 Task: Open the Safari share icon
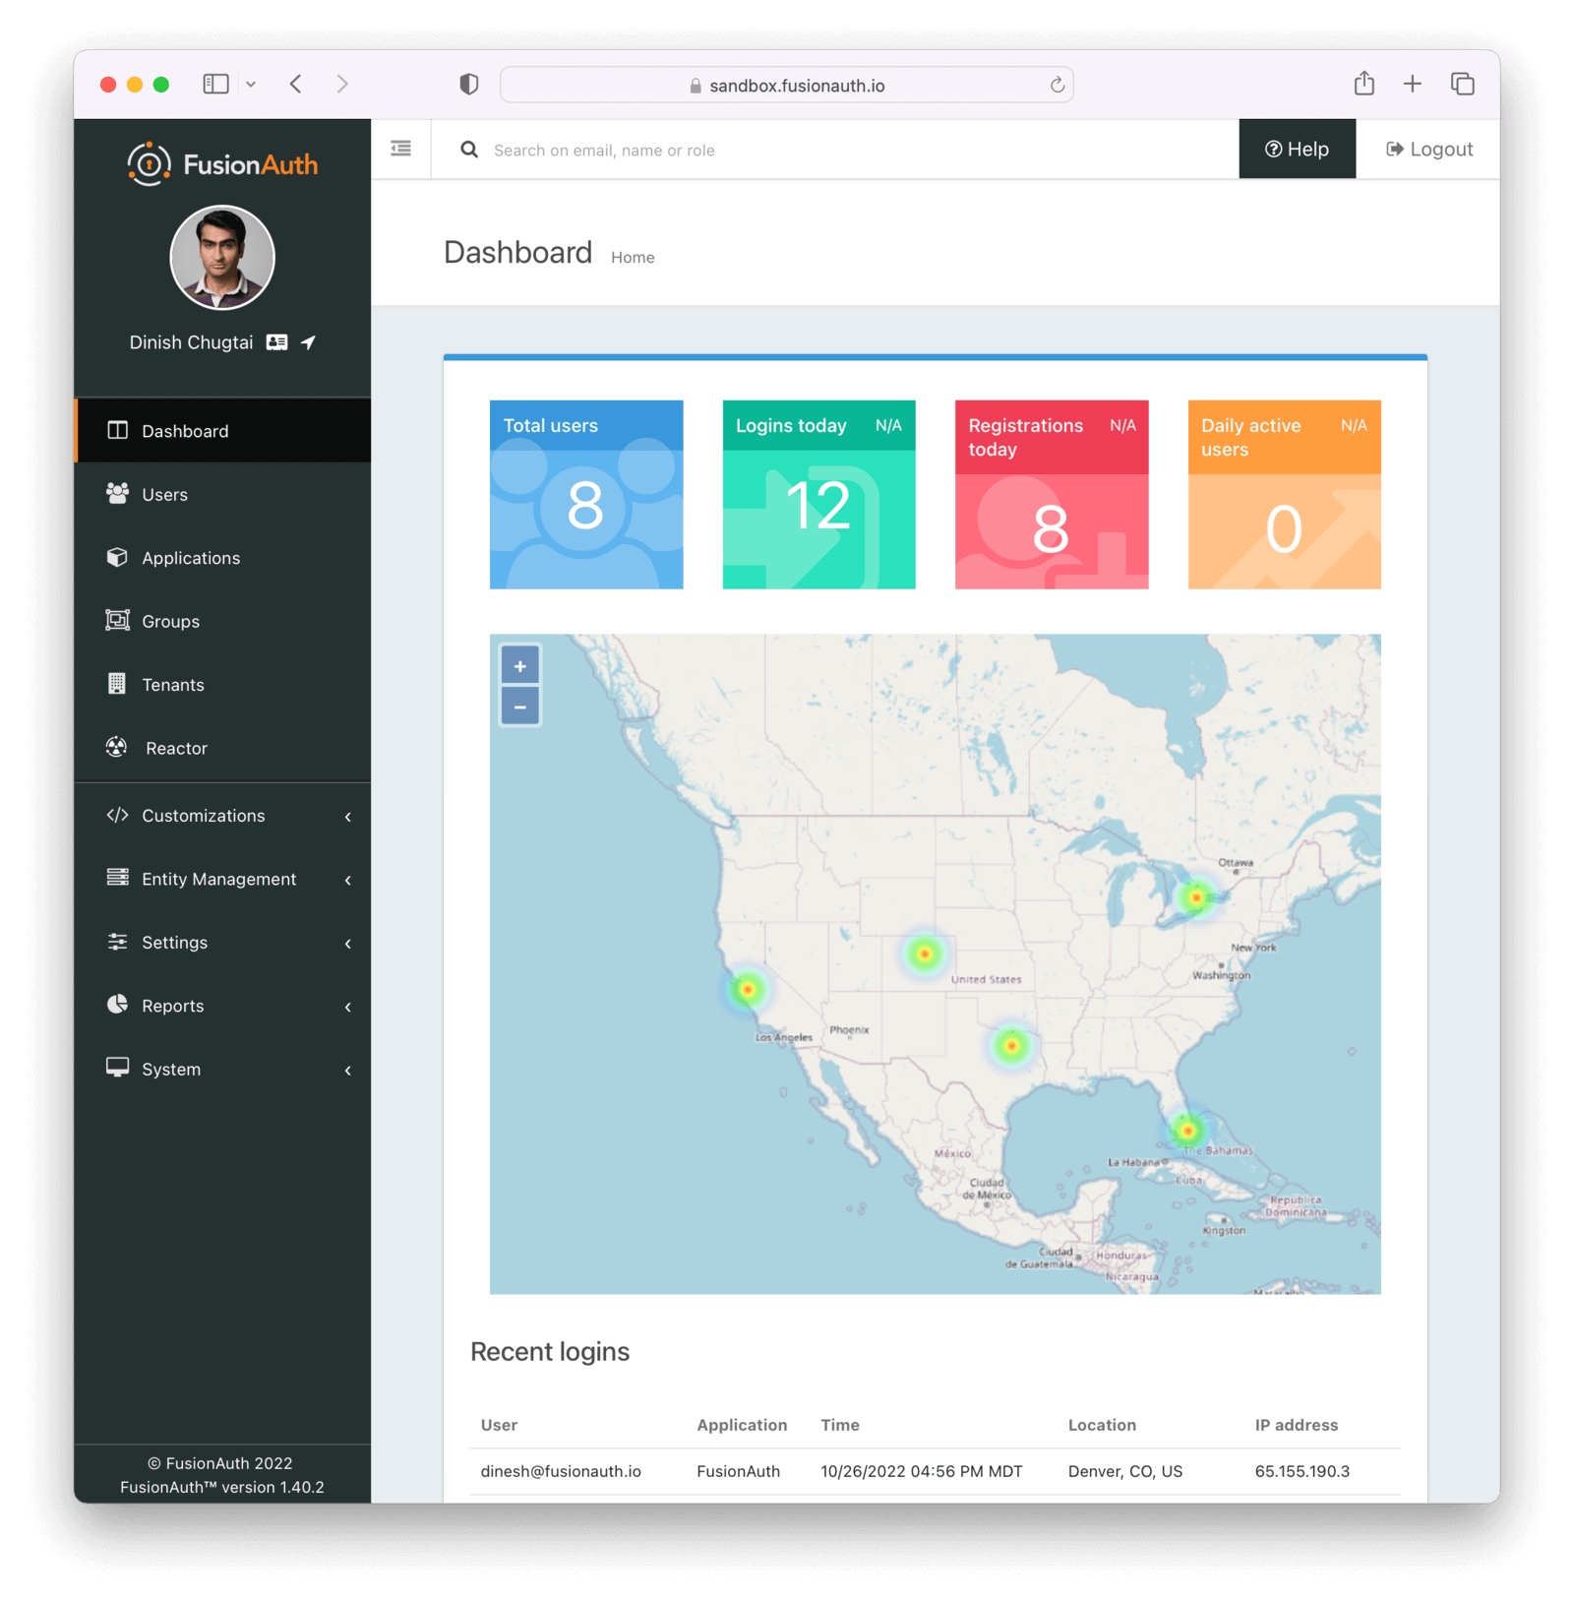pyautogui.click(x=1364, y=84)
